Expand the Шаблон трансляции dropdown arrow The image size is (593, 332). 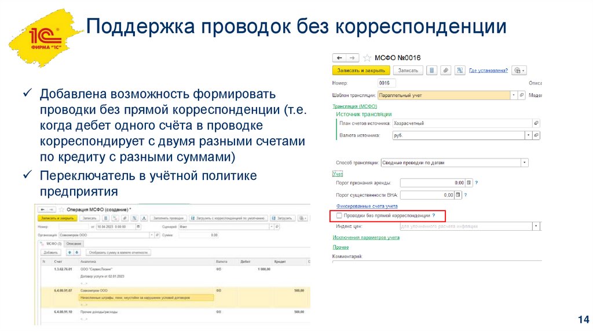click(514, 95)
